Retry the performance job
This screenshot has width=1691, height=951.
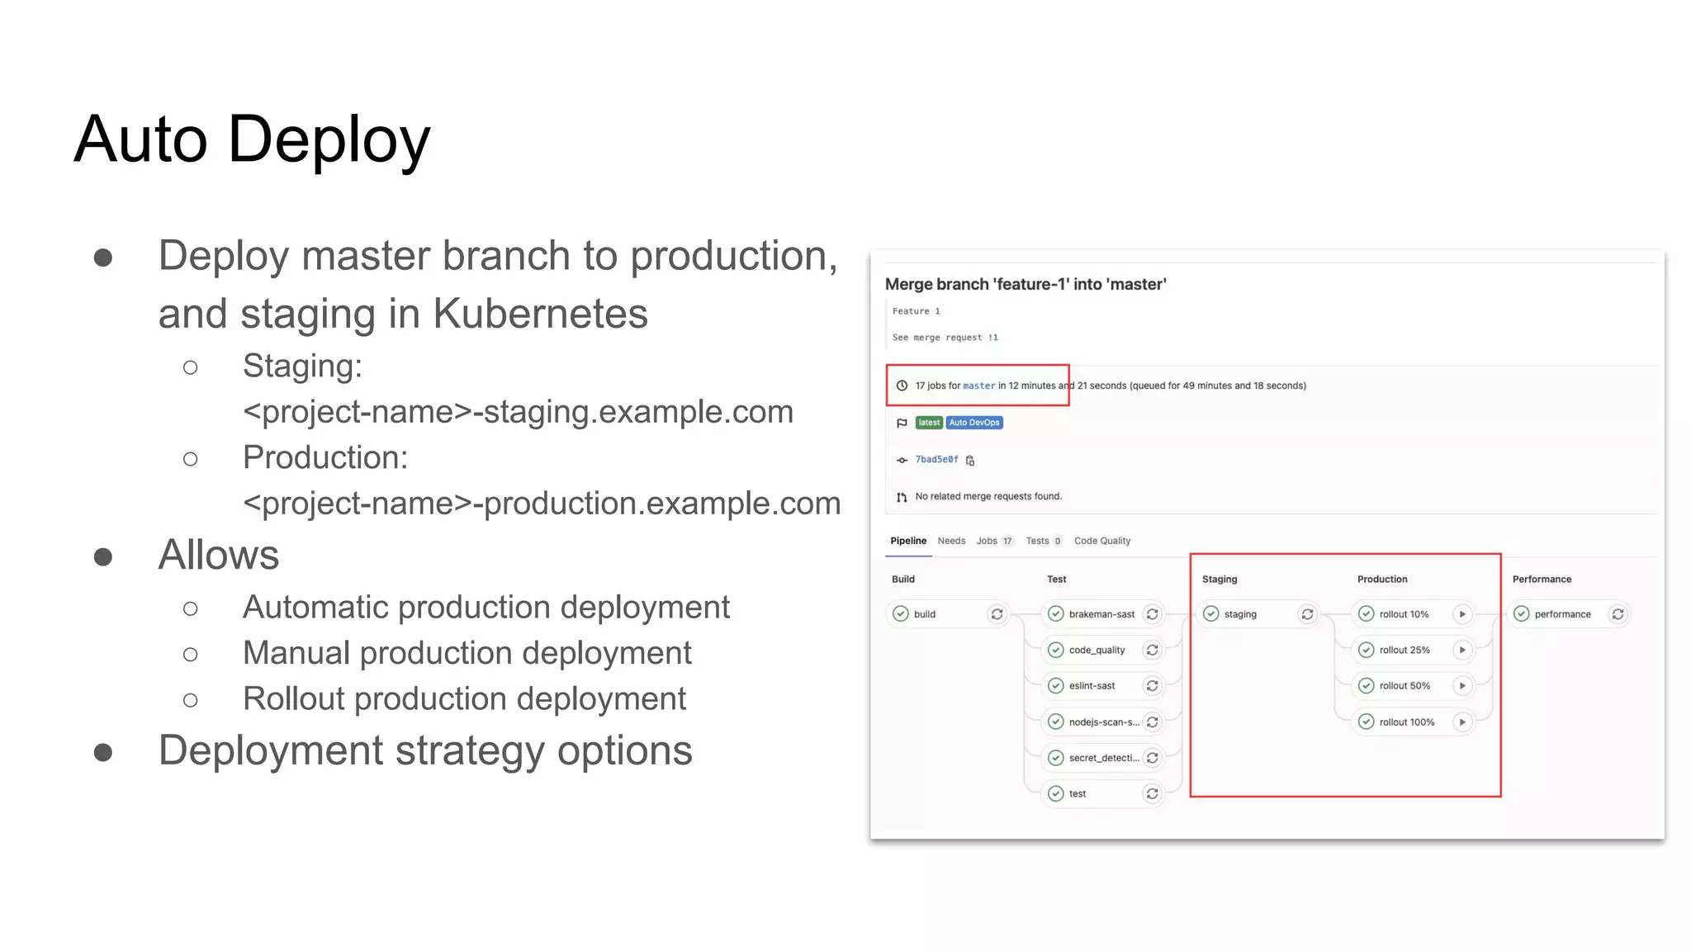[x=1618, y=614]
